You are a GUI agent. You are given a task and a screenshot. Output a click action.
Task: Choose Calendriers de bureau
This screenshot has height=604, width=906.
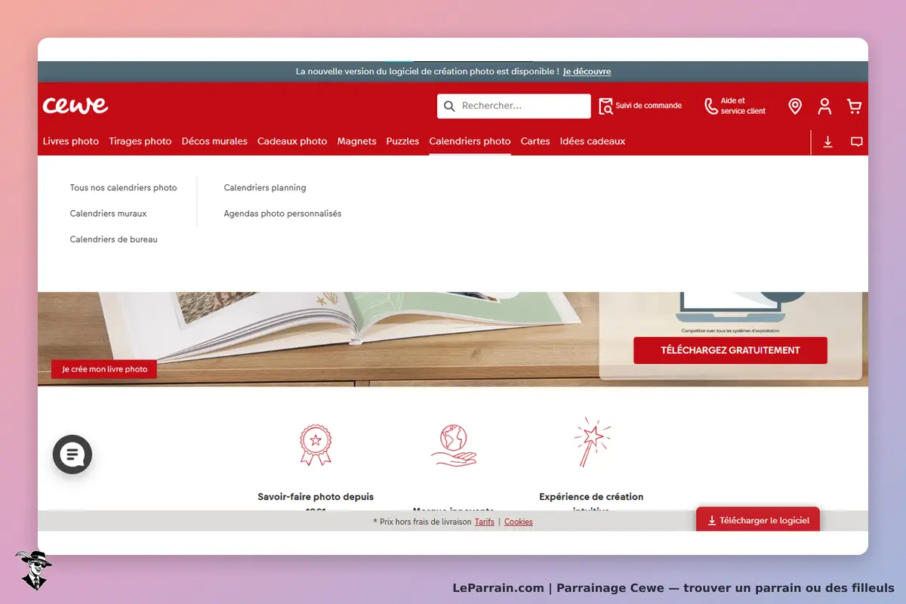[114, 239]
